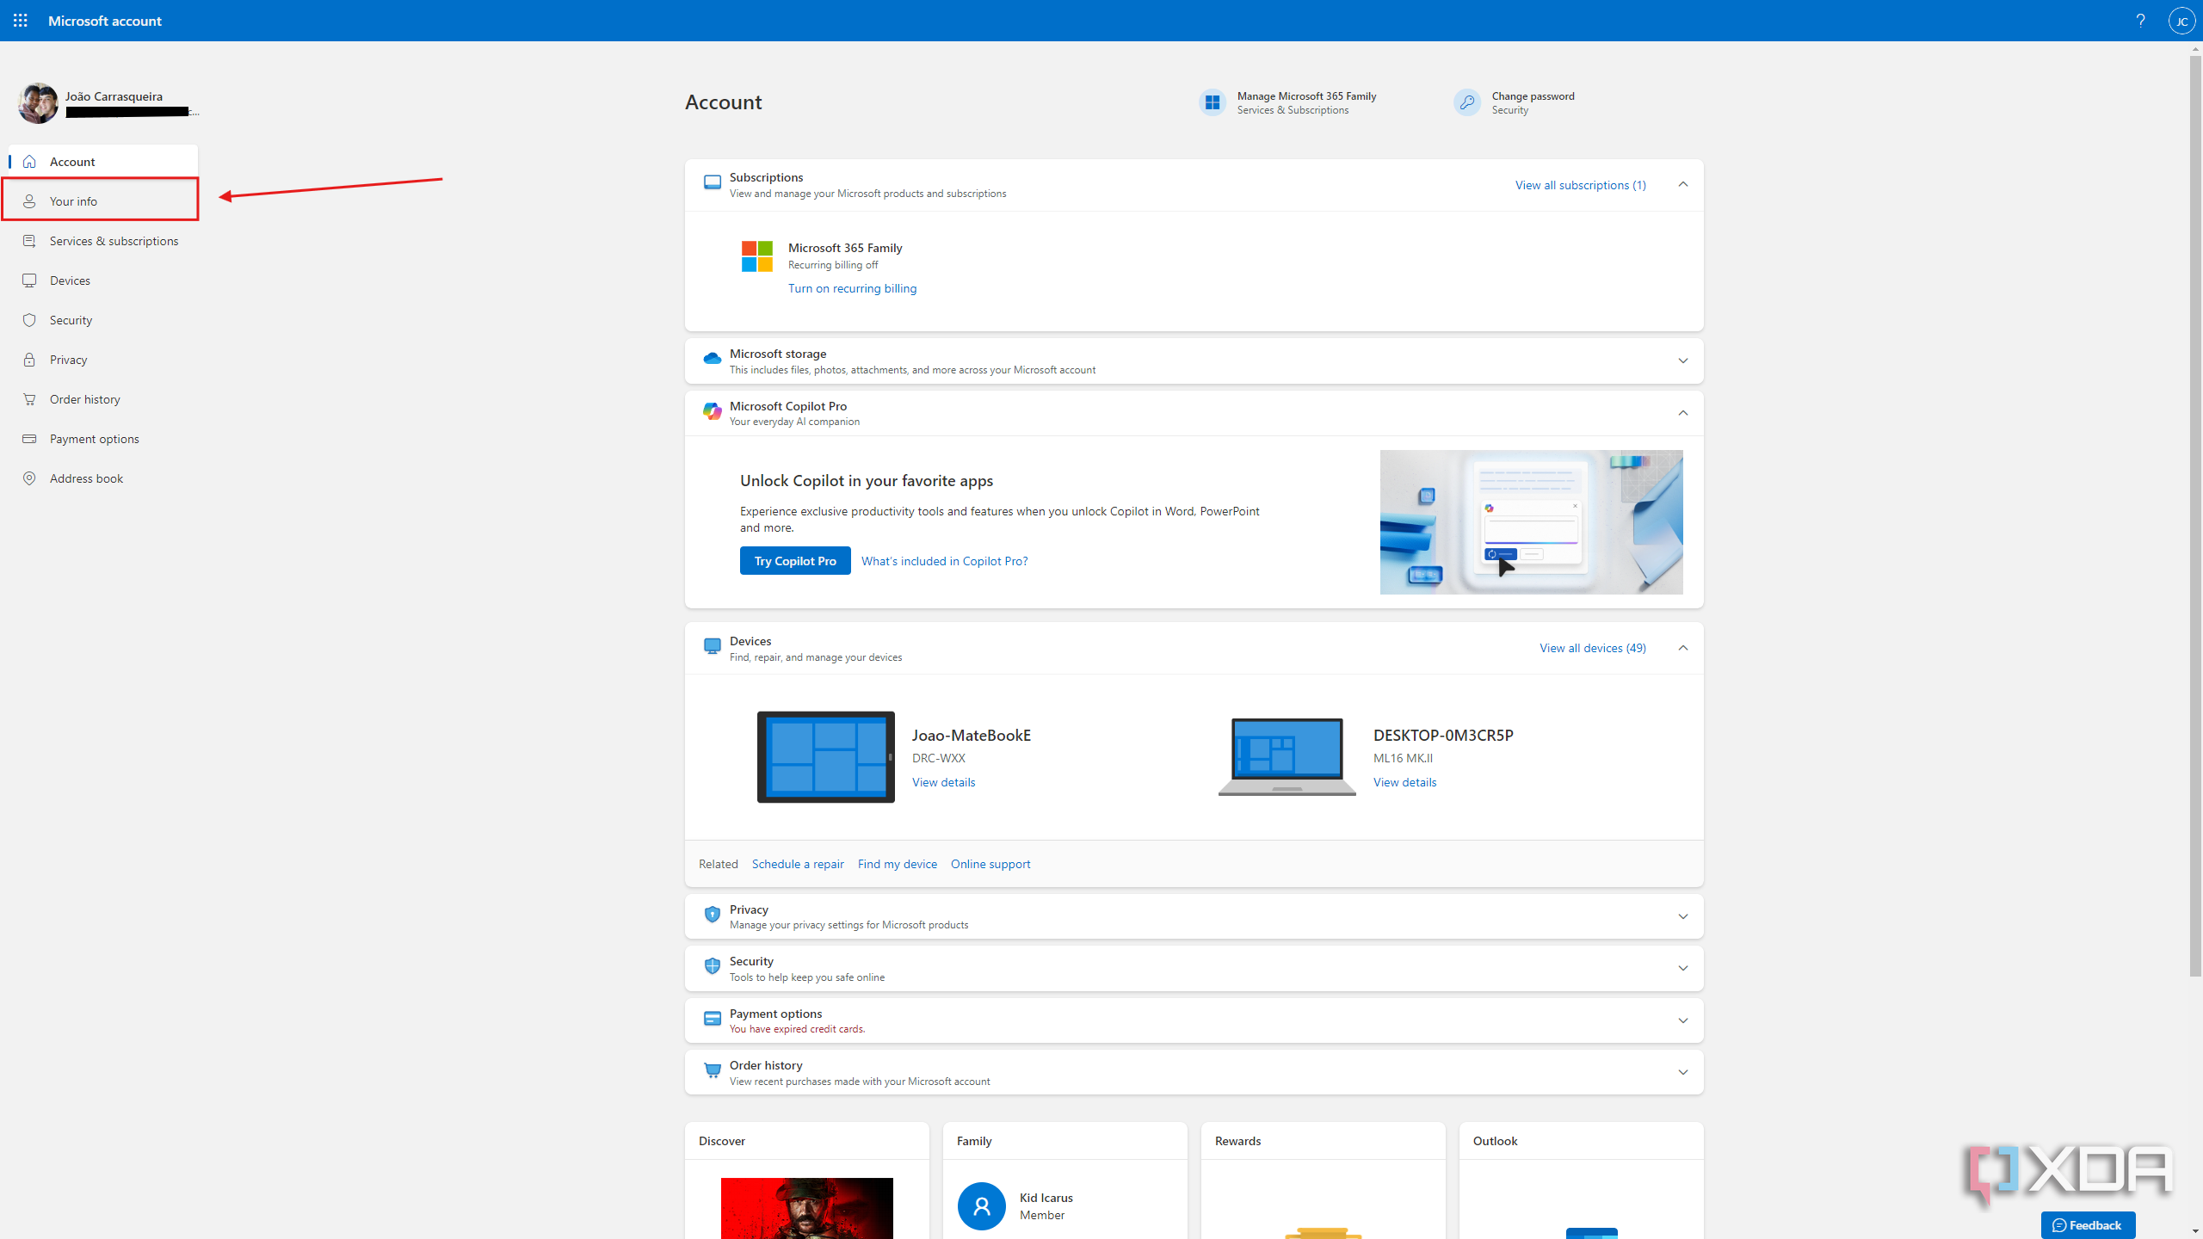Open the app launcher grid icon
The height and width of the screenshot is (1239, 2203).
click(21, 21)
